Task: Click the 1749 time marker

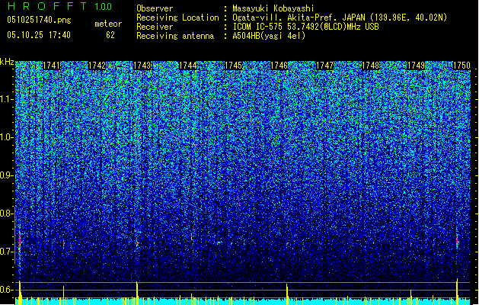Action: 416,66
